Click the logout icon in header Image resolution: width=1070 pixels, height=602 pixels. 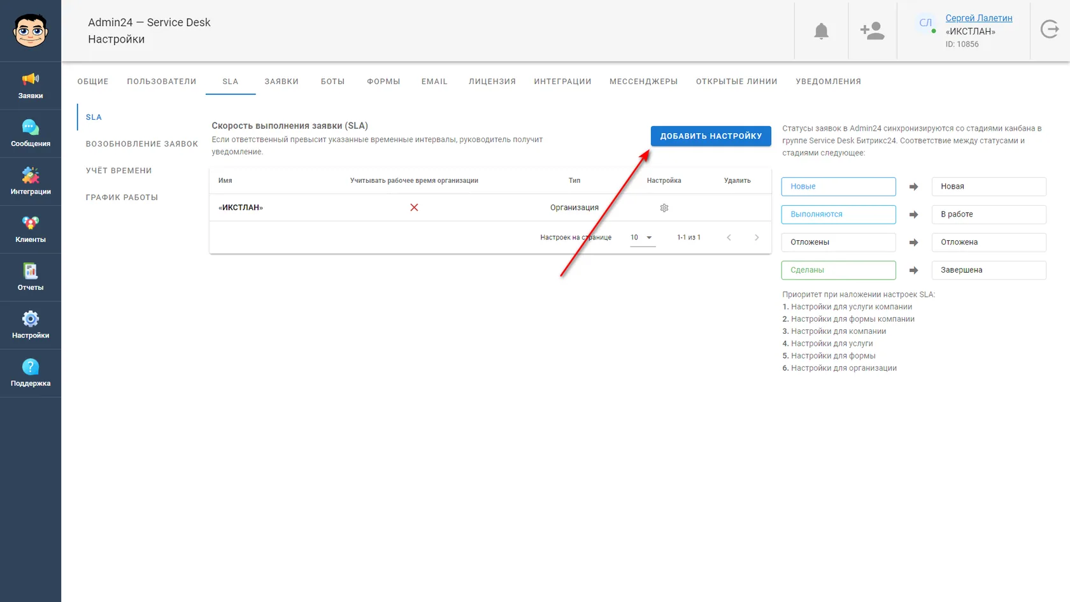click(1050, 29)
